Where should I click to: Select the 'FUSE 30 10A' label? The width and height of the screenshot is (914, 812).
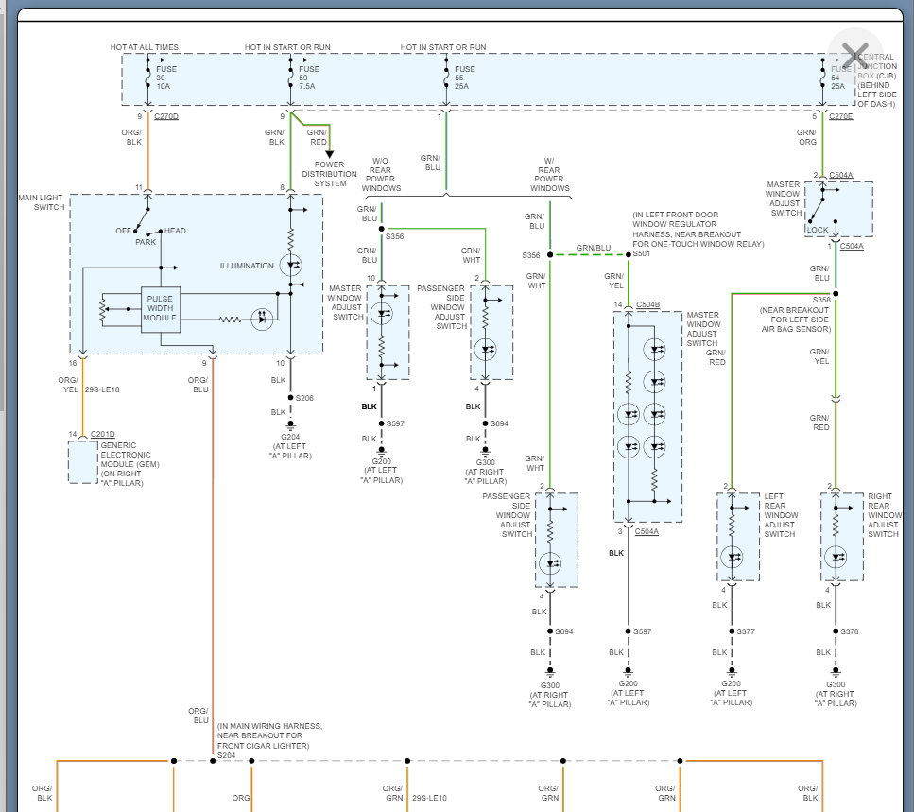pyautogui.click(x=166, y=78)
